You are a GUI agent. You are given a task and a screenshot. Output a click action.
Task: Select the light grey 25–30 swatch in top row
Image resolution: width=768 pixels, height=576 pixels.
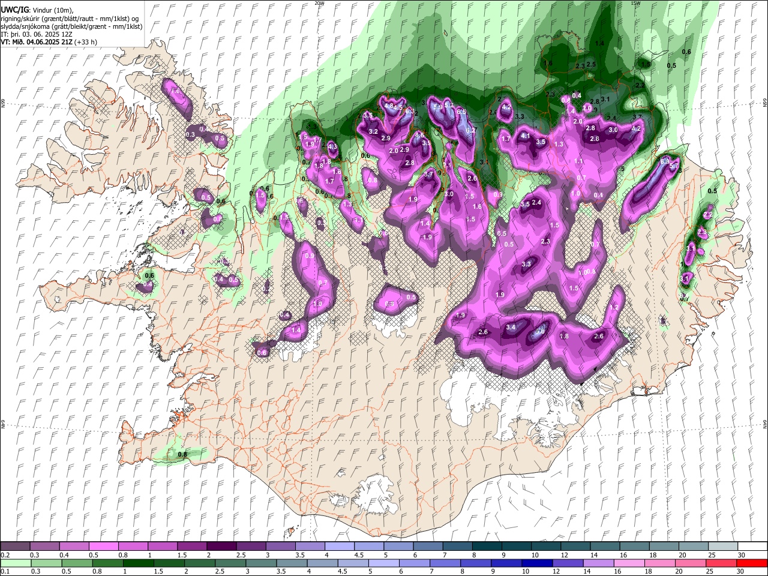(x=723, y=546)
